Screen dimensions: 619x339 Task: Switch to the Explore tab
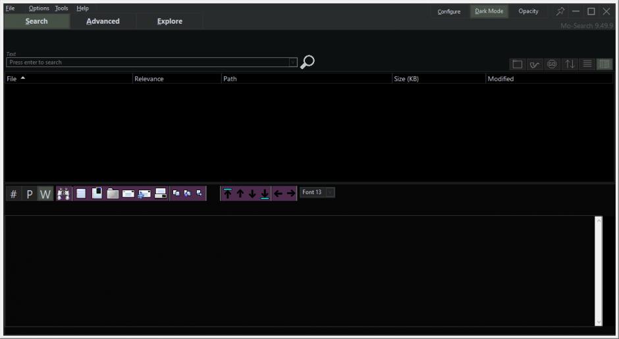point(170,21)
